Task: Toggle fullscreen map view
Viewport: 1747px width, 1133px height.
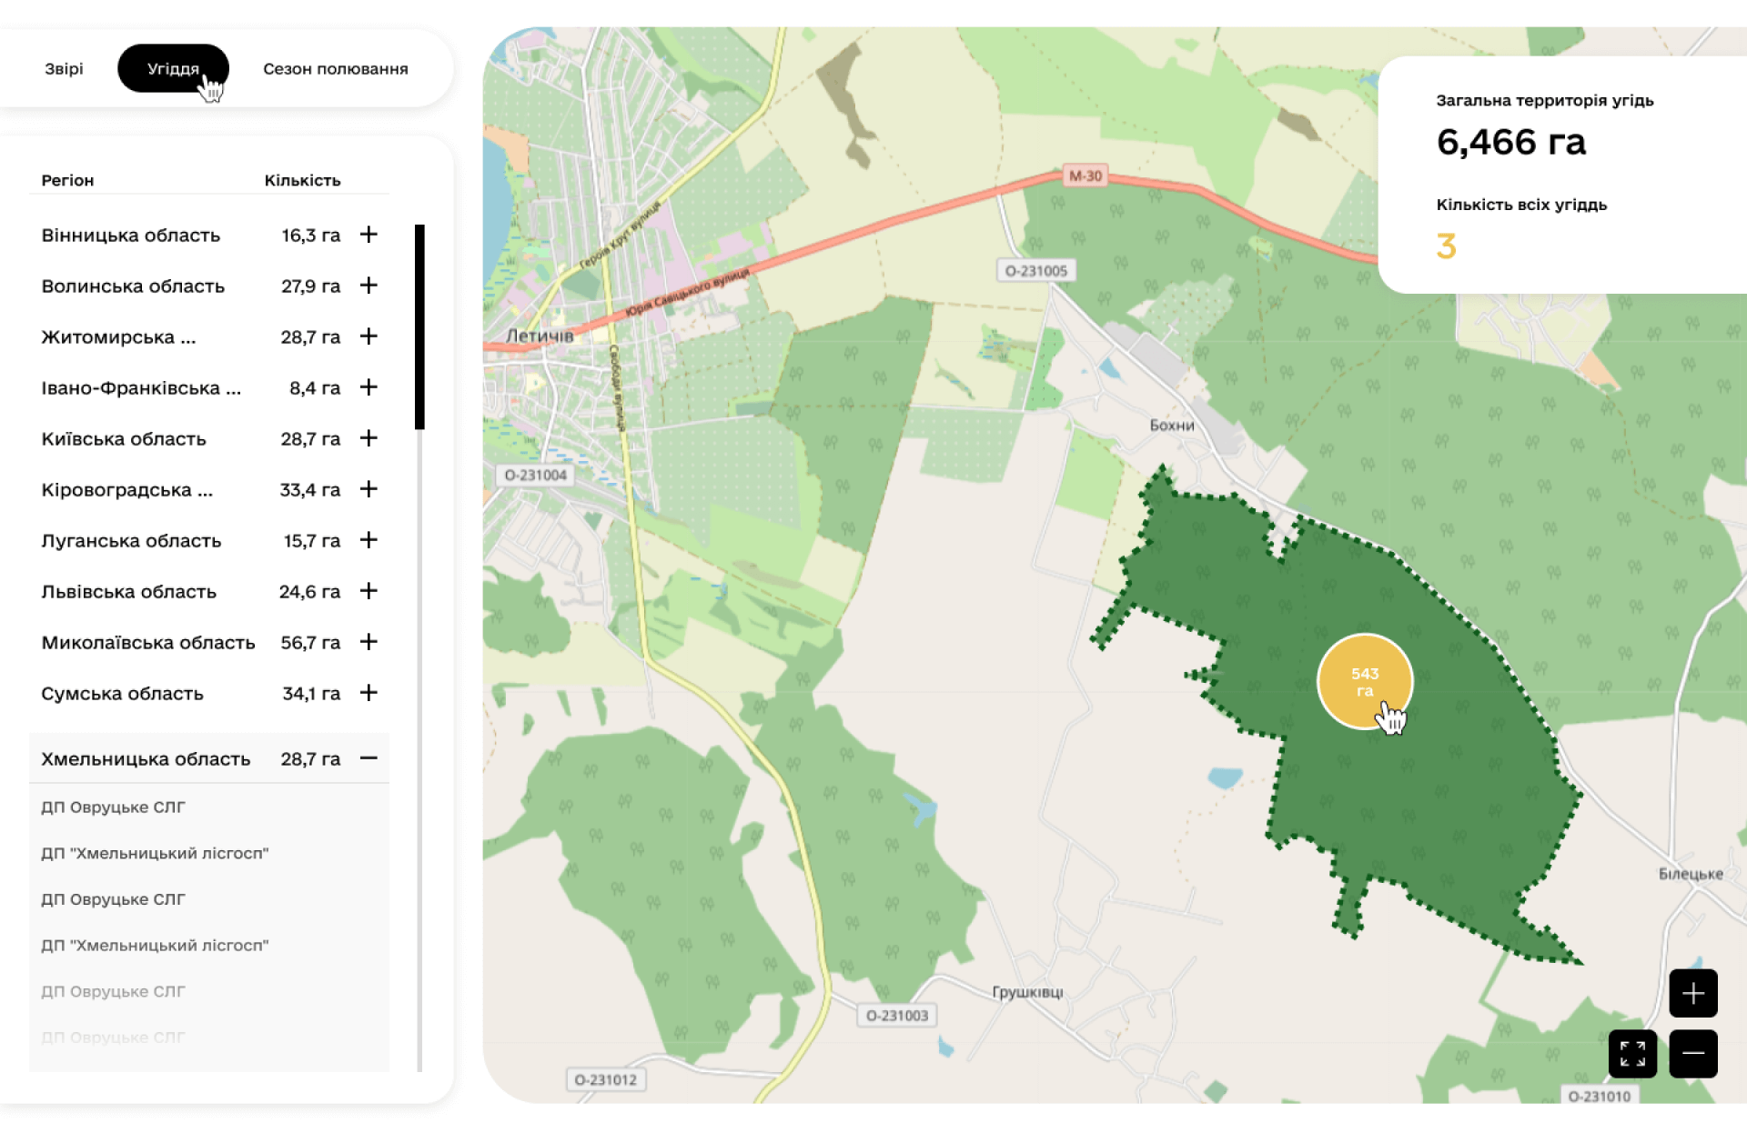Action: pos(1632,1053)
